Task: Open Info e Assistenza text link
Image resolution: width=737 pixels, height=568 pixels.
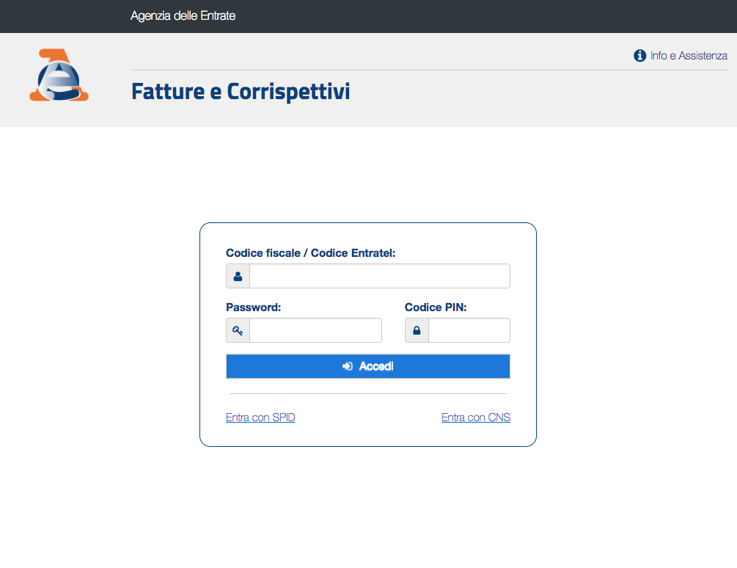Action: (x=689, y=56)
